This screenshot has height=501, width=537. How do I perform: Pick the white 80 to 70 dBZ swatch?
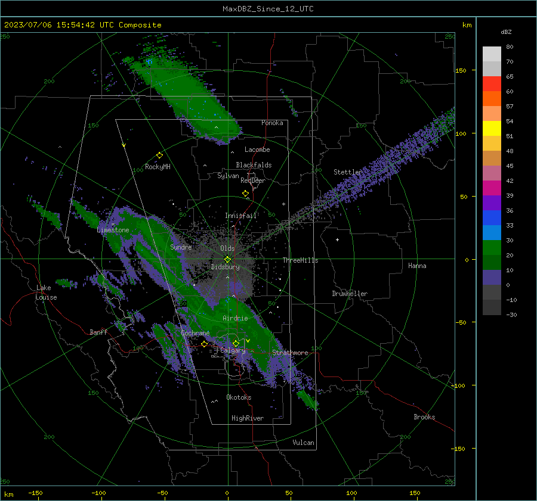click(492, 54)
